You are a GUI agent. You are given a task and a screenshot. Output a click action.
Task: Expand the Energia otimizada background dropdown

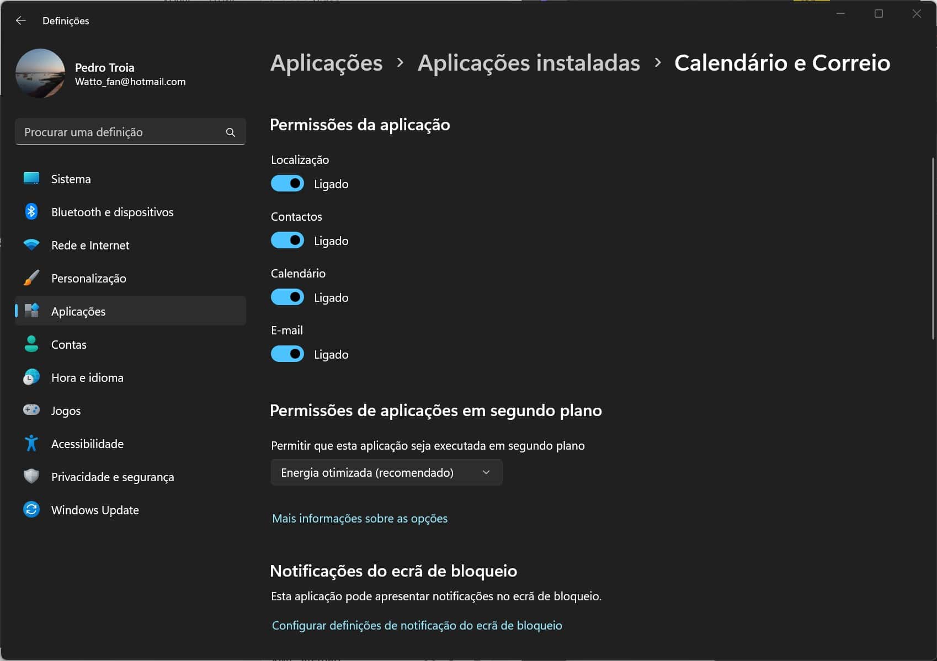(x=386, y=473)
